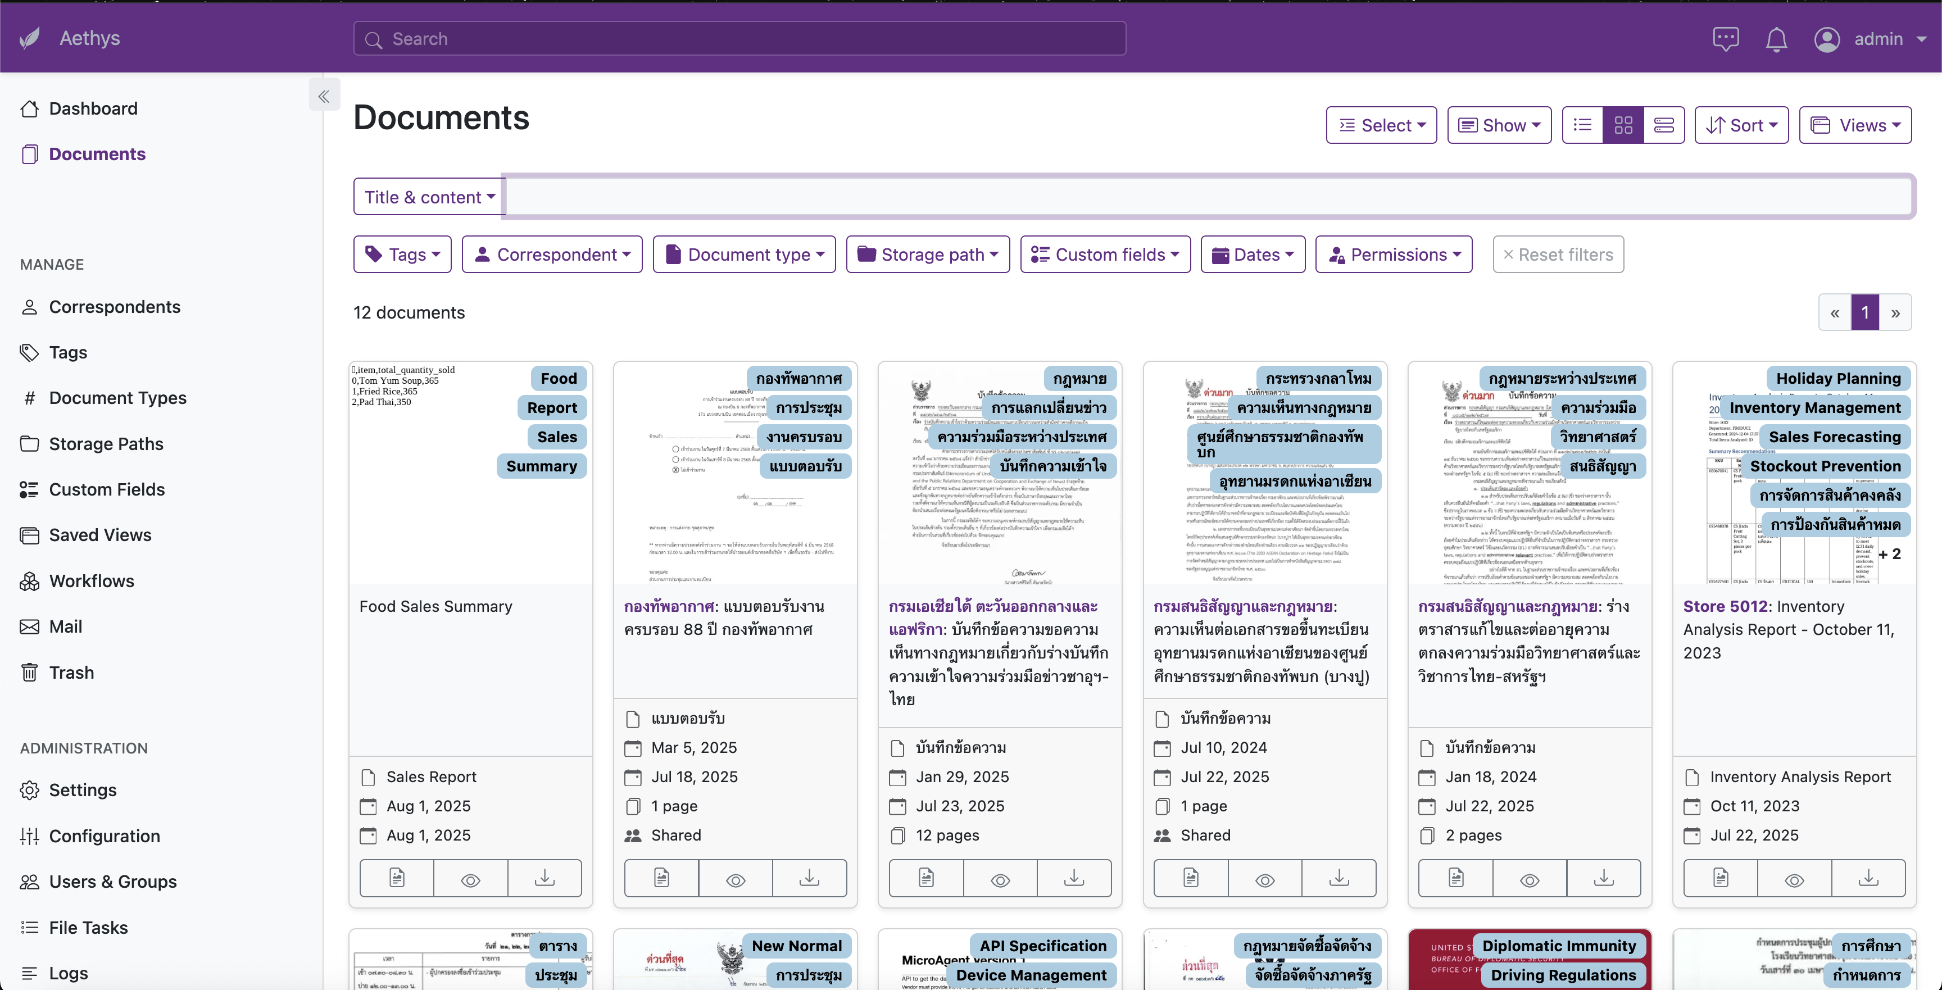Image resolution: width=1942 pixels, height=990 pixels.
Task: Click the Reset filters button
Action: pos(1558,254)
